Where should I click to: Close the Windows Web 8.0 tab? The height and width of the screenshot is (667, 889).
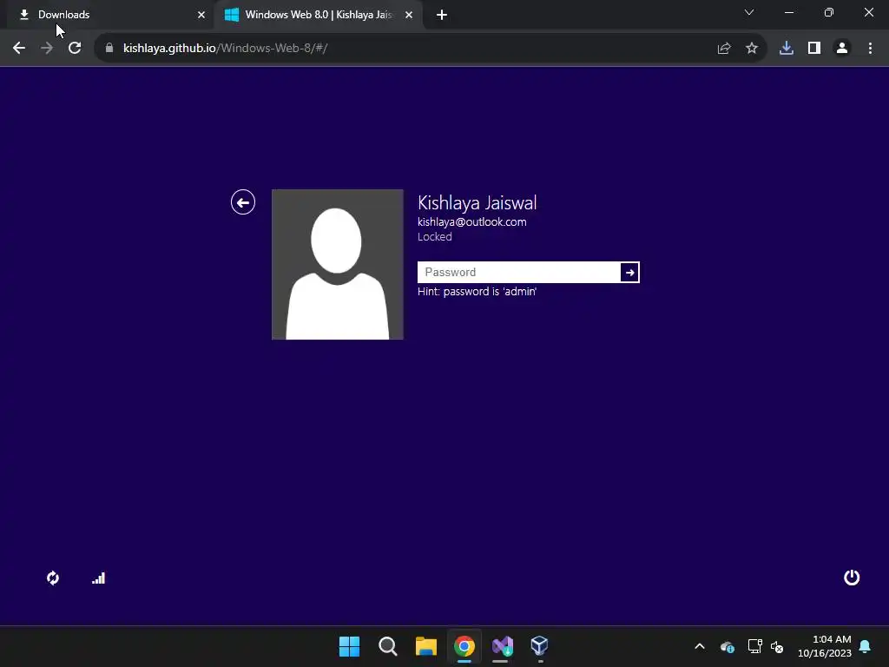pos(409,15)
